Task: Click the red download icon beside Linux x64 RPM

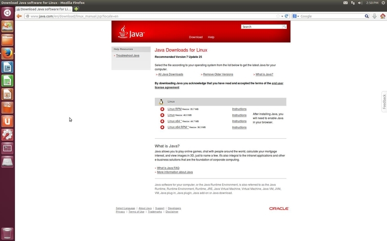Action: tap(162, 127)
